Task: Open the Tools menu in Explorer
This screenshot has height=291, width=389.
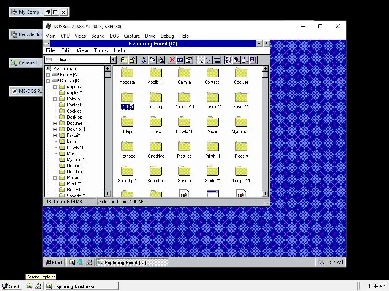Action: (x=101, y=50)
